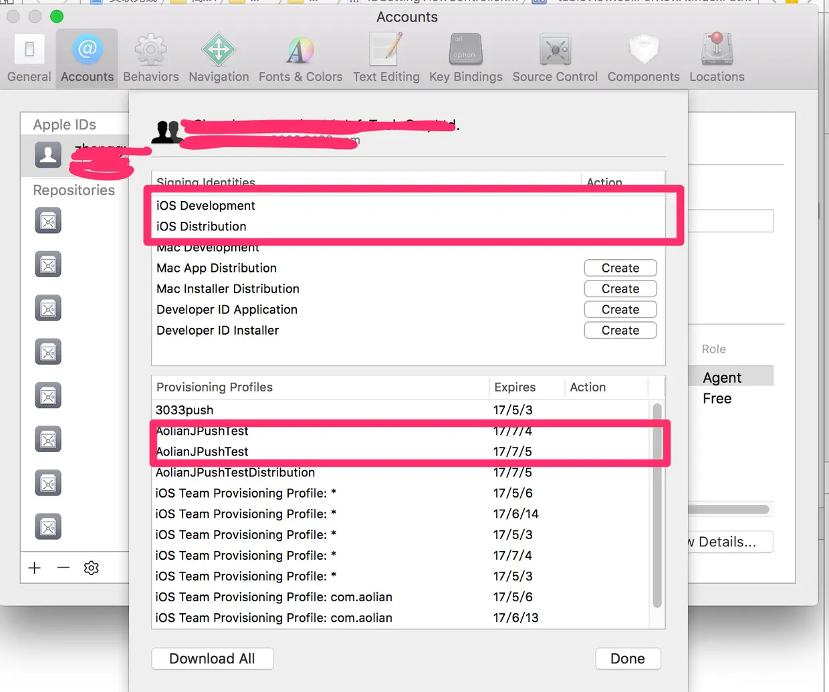The image size is (829, 692).
Task: Select com.aolian team profile expiring 17/6/13
Action: [401, 617]
